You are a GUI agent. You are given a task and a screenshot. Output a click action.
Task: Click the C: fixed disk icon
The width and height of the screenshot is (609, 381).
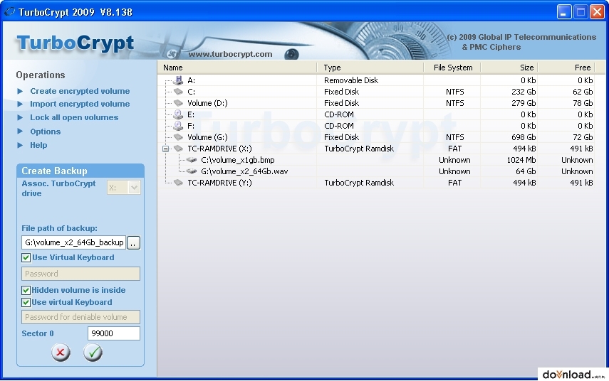point(178,92)
